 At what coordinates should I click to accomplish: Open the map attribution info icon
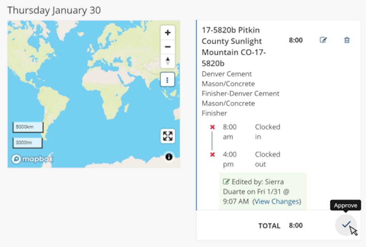[169, 157]
